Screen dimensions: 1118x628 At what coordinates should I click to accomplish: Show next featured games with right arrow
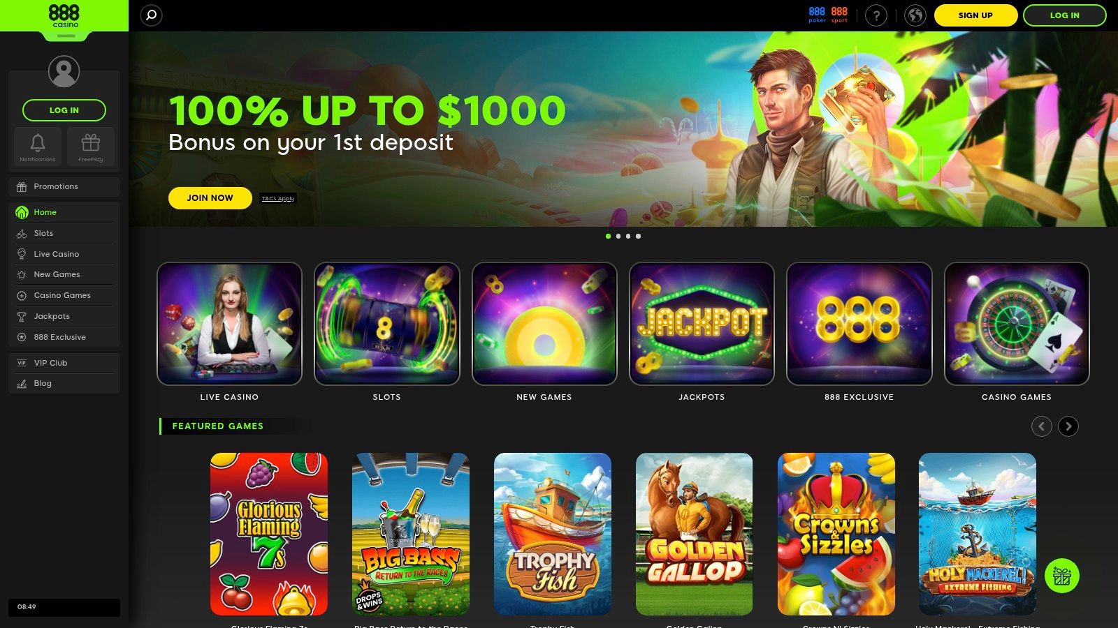[x=1068, y=426]
